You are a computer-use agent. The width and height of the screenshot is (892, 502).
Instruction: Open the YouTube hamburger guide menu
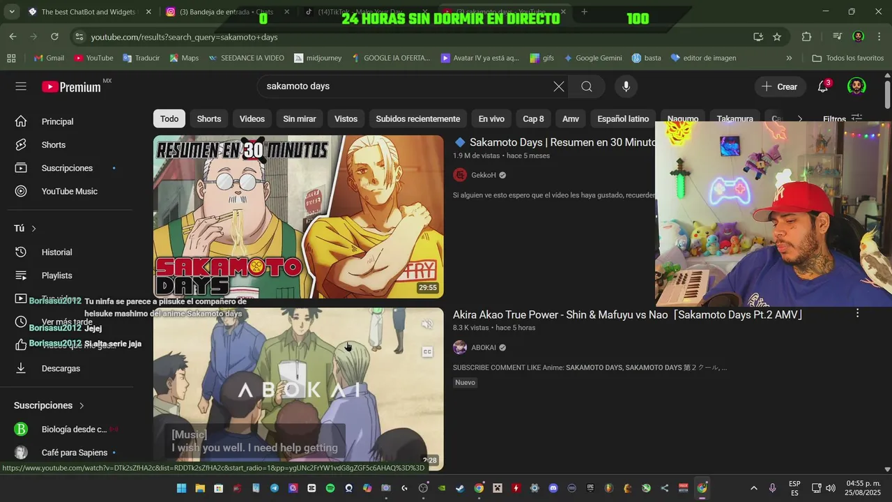[x=21, y=86]
